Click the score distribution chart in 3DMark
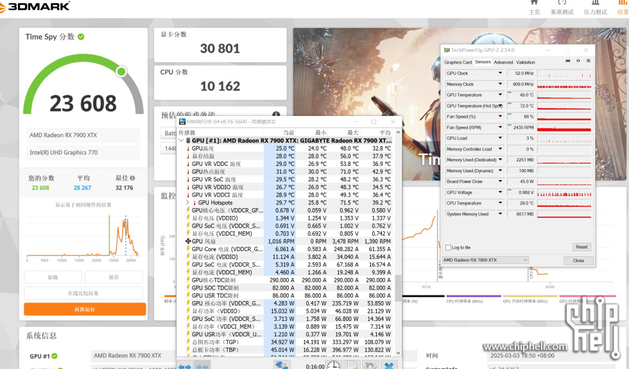The width and height of the screenshot is (629, 369). coord(83,236)
